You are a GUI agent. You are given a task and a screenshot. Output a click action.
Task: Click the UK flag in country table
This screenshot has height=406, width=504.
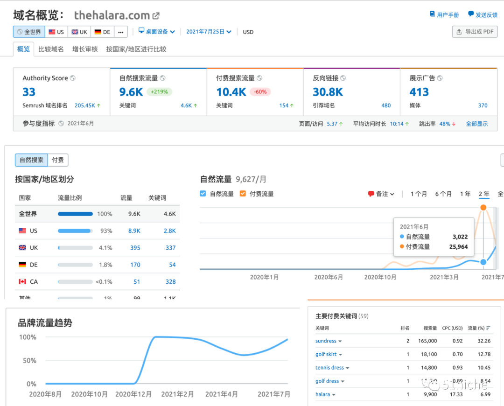point(22,247)
